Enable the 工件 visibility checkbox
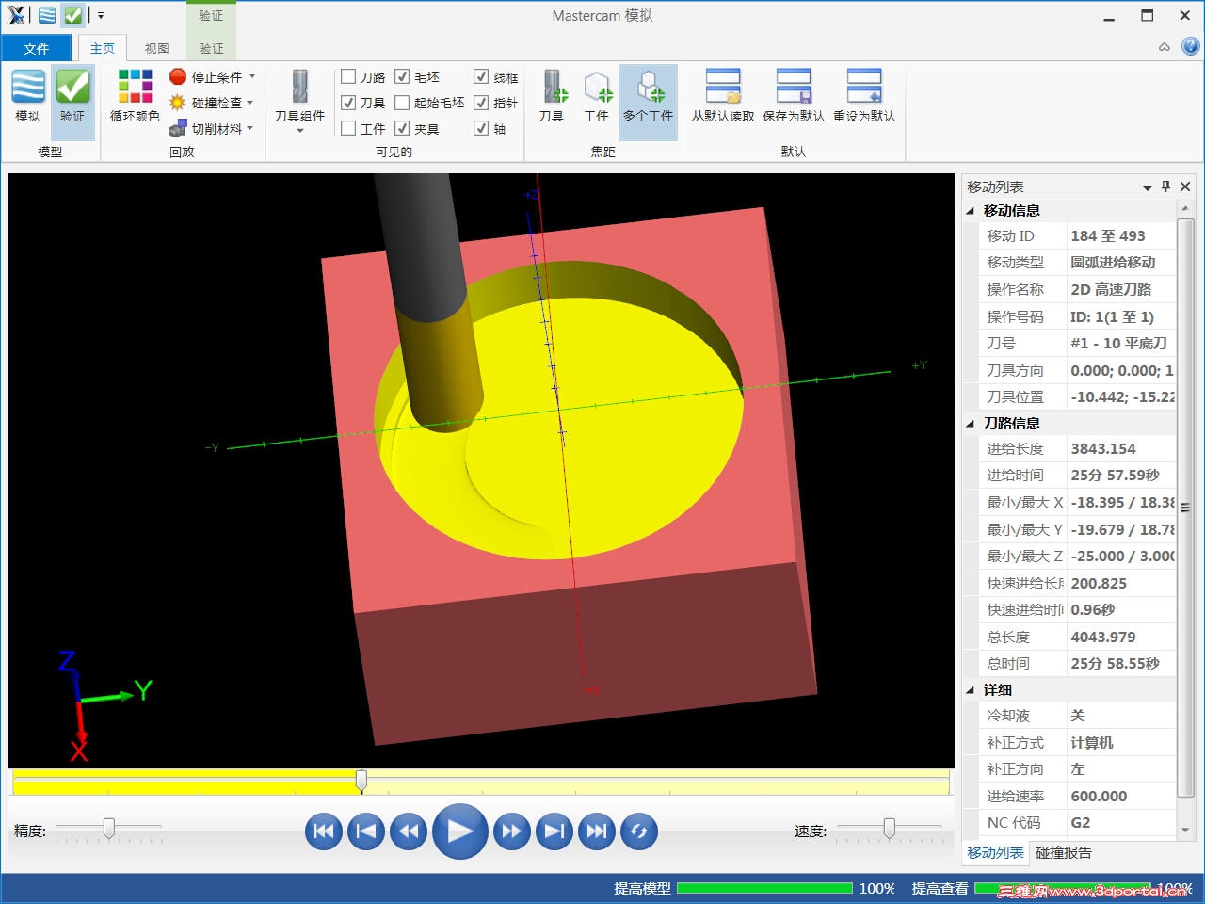Screen dimensions: 1205x904 click(x=348, y=128)
